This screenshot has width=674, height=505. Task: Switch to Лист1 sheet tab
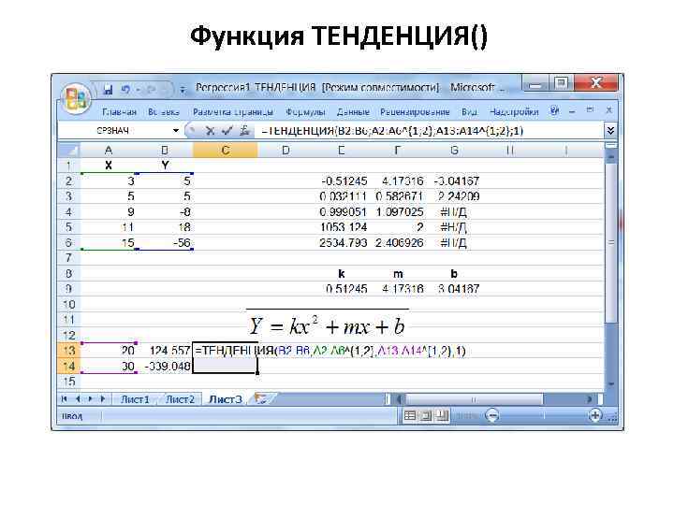pos(135,399)
